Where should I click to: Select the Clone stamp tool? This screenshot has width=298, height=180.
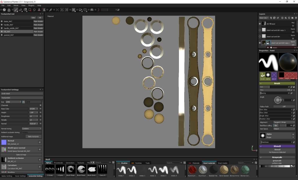[39, 10]
